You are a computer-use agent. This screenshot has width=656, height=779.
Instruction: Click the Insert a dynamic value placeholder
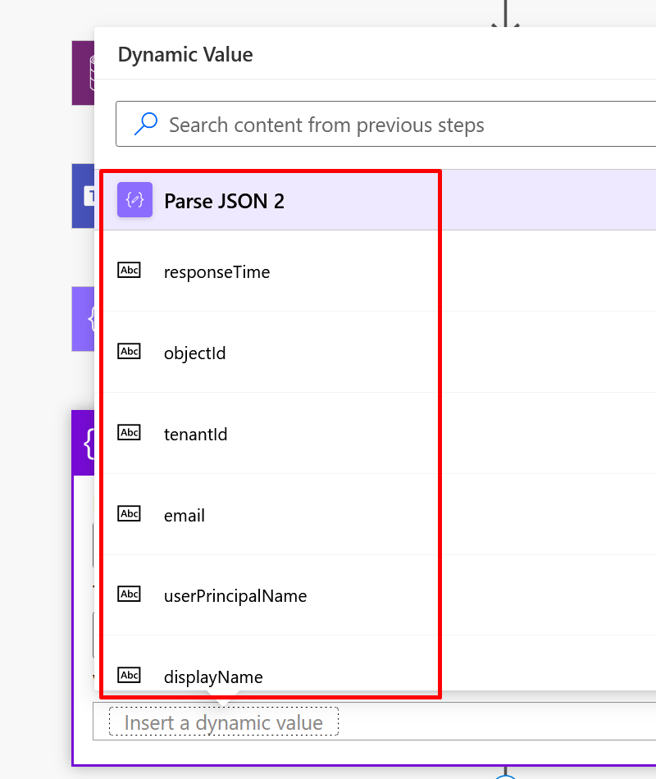pos(224,722)
